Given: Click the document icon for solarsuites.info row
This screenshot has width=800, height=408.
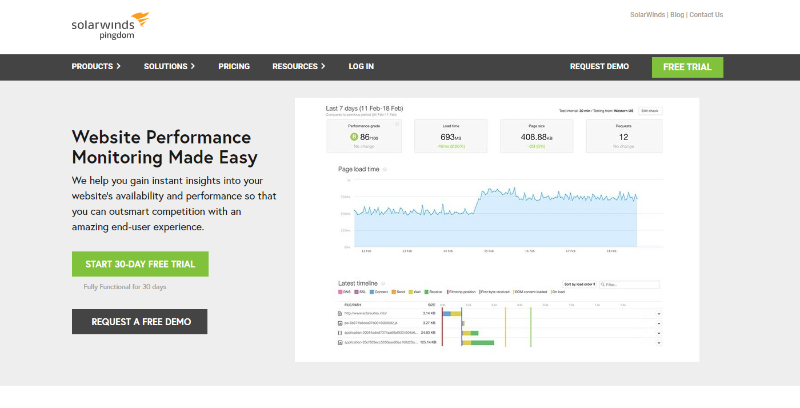Looking at the screenshot, I should coord(340,314).
